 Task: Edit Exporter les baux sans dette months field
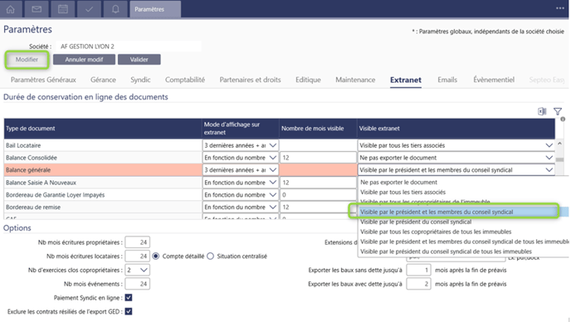[x=418, y=270]
